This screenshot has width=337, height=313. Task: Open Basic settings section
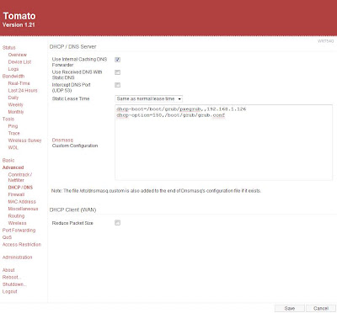[x=8, y=161]
